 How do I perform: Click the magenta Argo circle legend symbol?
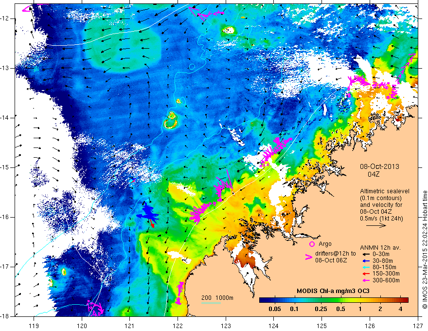coord(312,244)
